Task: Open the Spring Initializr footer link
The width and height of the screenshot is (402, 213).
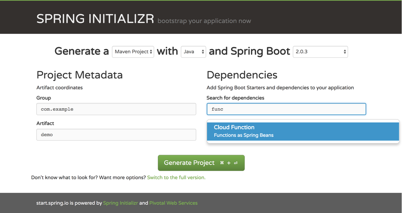Action: pos(120,203)
